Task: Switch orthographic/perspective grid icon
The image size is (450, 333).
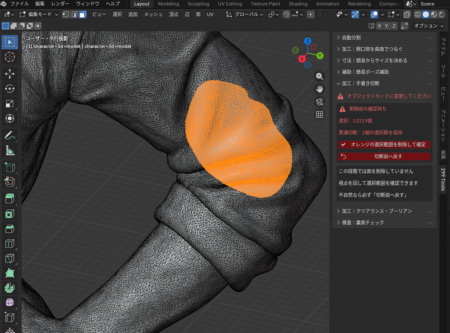Action: 320,115
